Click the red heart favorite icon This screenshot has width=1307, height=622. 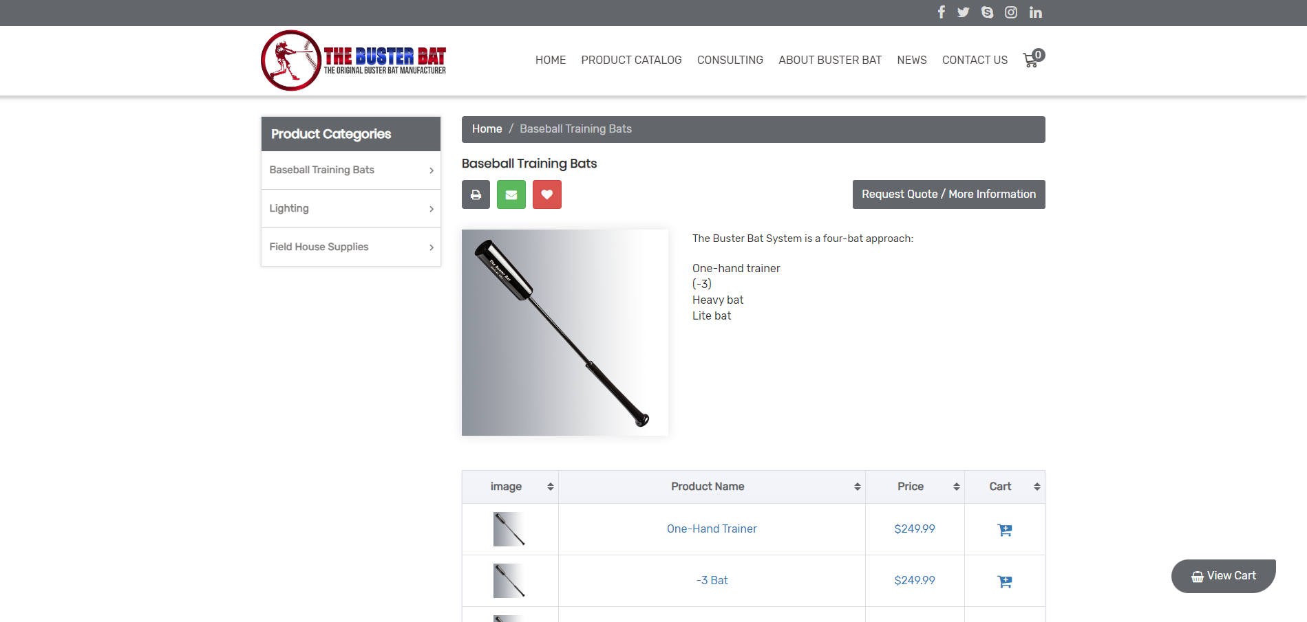[x=547, y=195]
